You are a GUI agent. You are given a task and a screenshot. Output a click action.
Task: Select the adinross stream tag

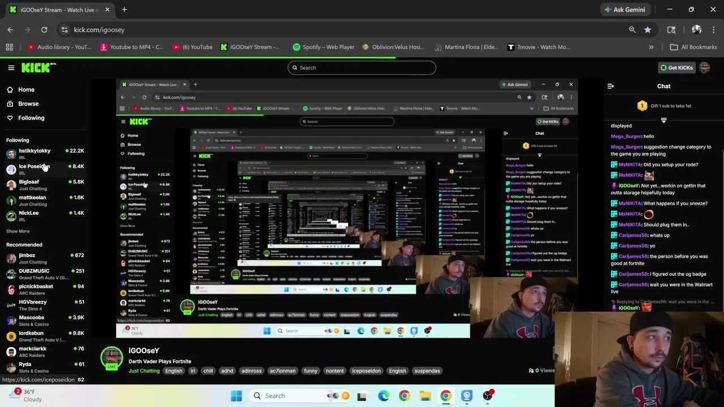pyautogui.click(x=252, y=371)
